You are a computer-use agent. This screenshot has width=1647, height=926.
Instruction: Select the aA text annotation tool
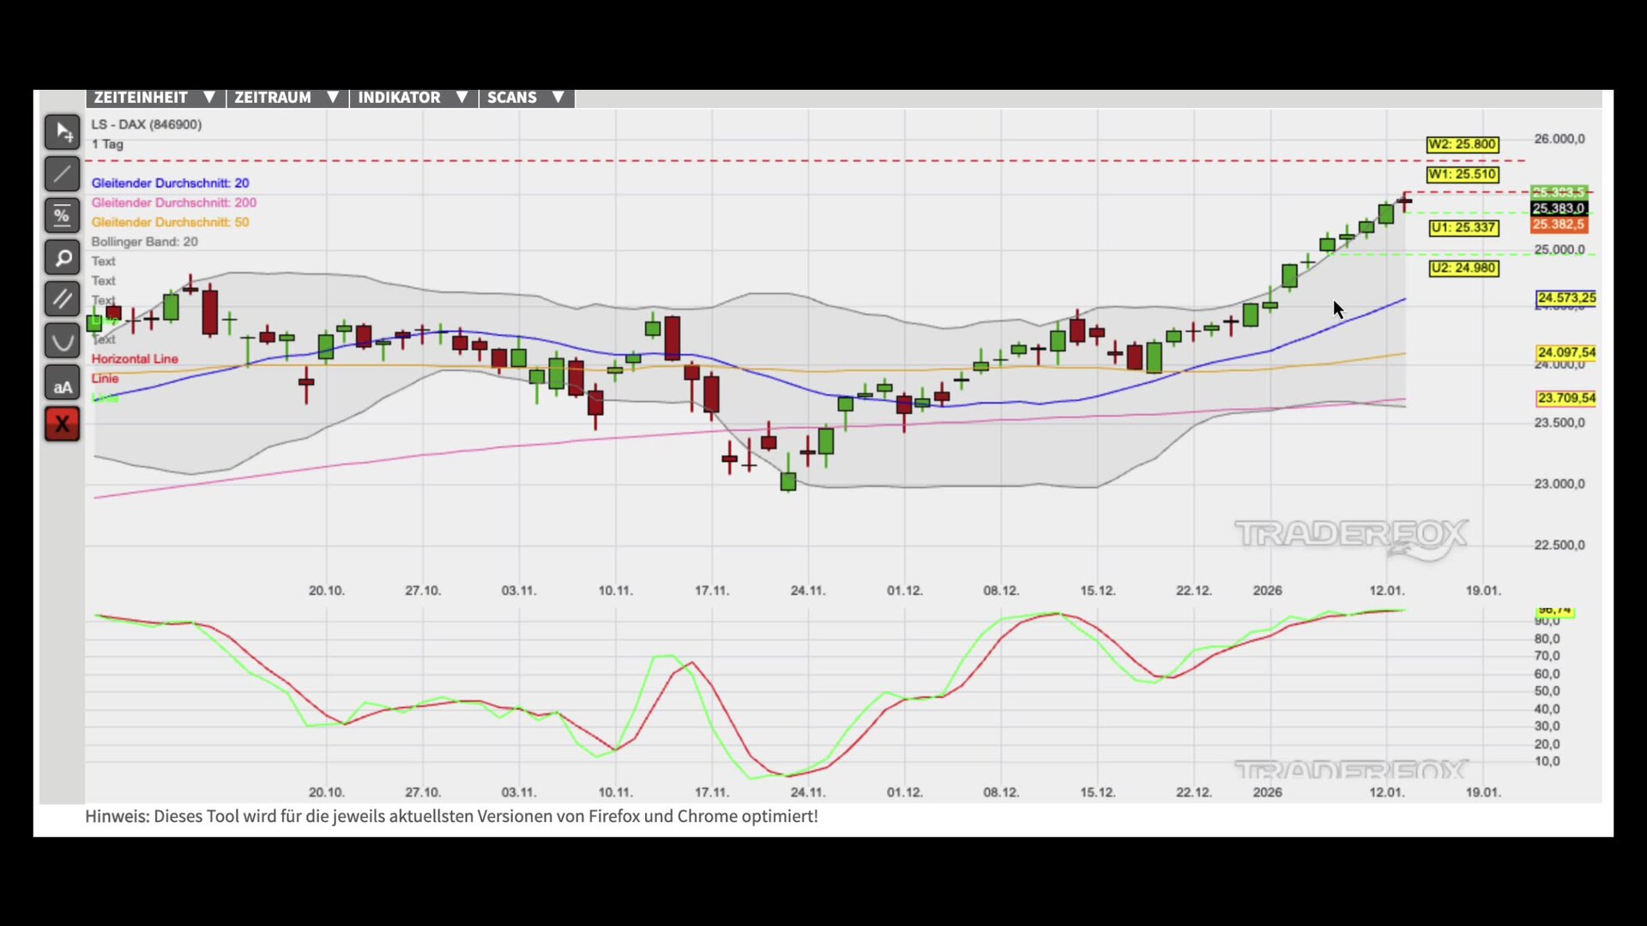tap(62, 383)
